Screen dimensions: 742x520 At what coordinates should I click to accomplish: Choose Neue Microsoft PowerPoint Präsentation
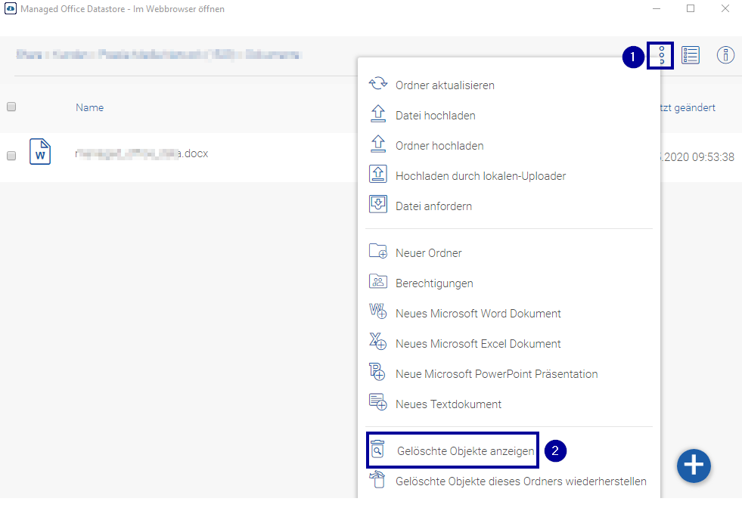click(x=496, y=374)
